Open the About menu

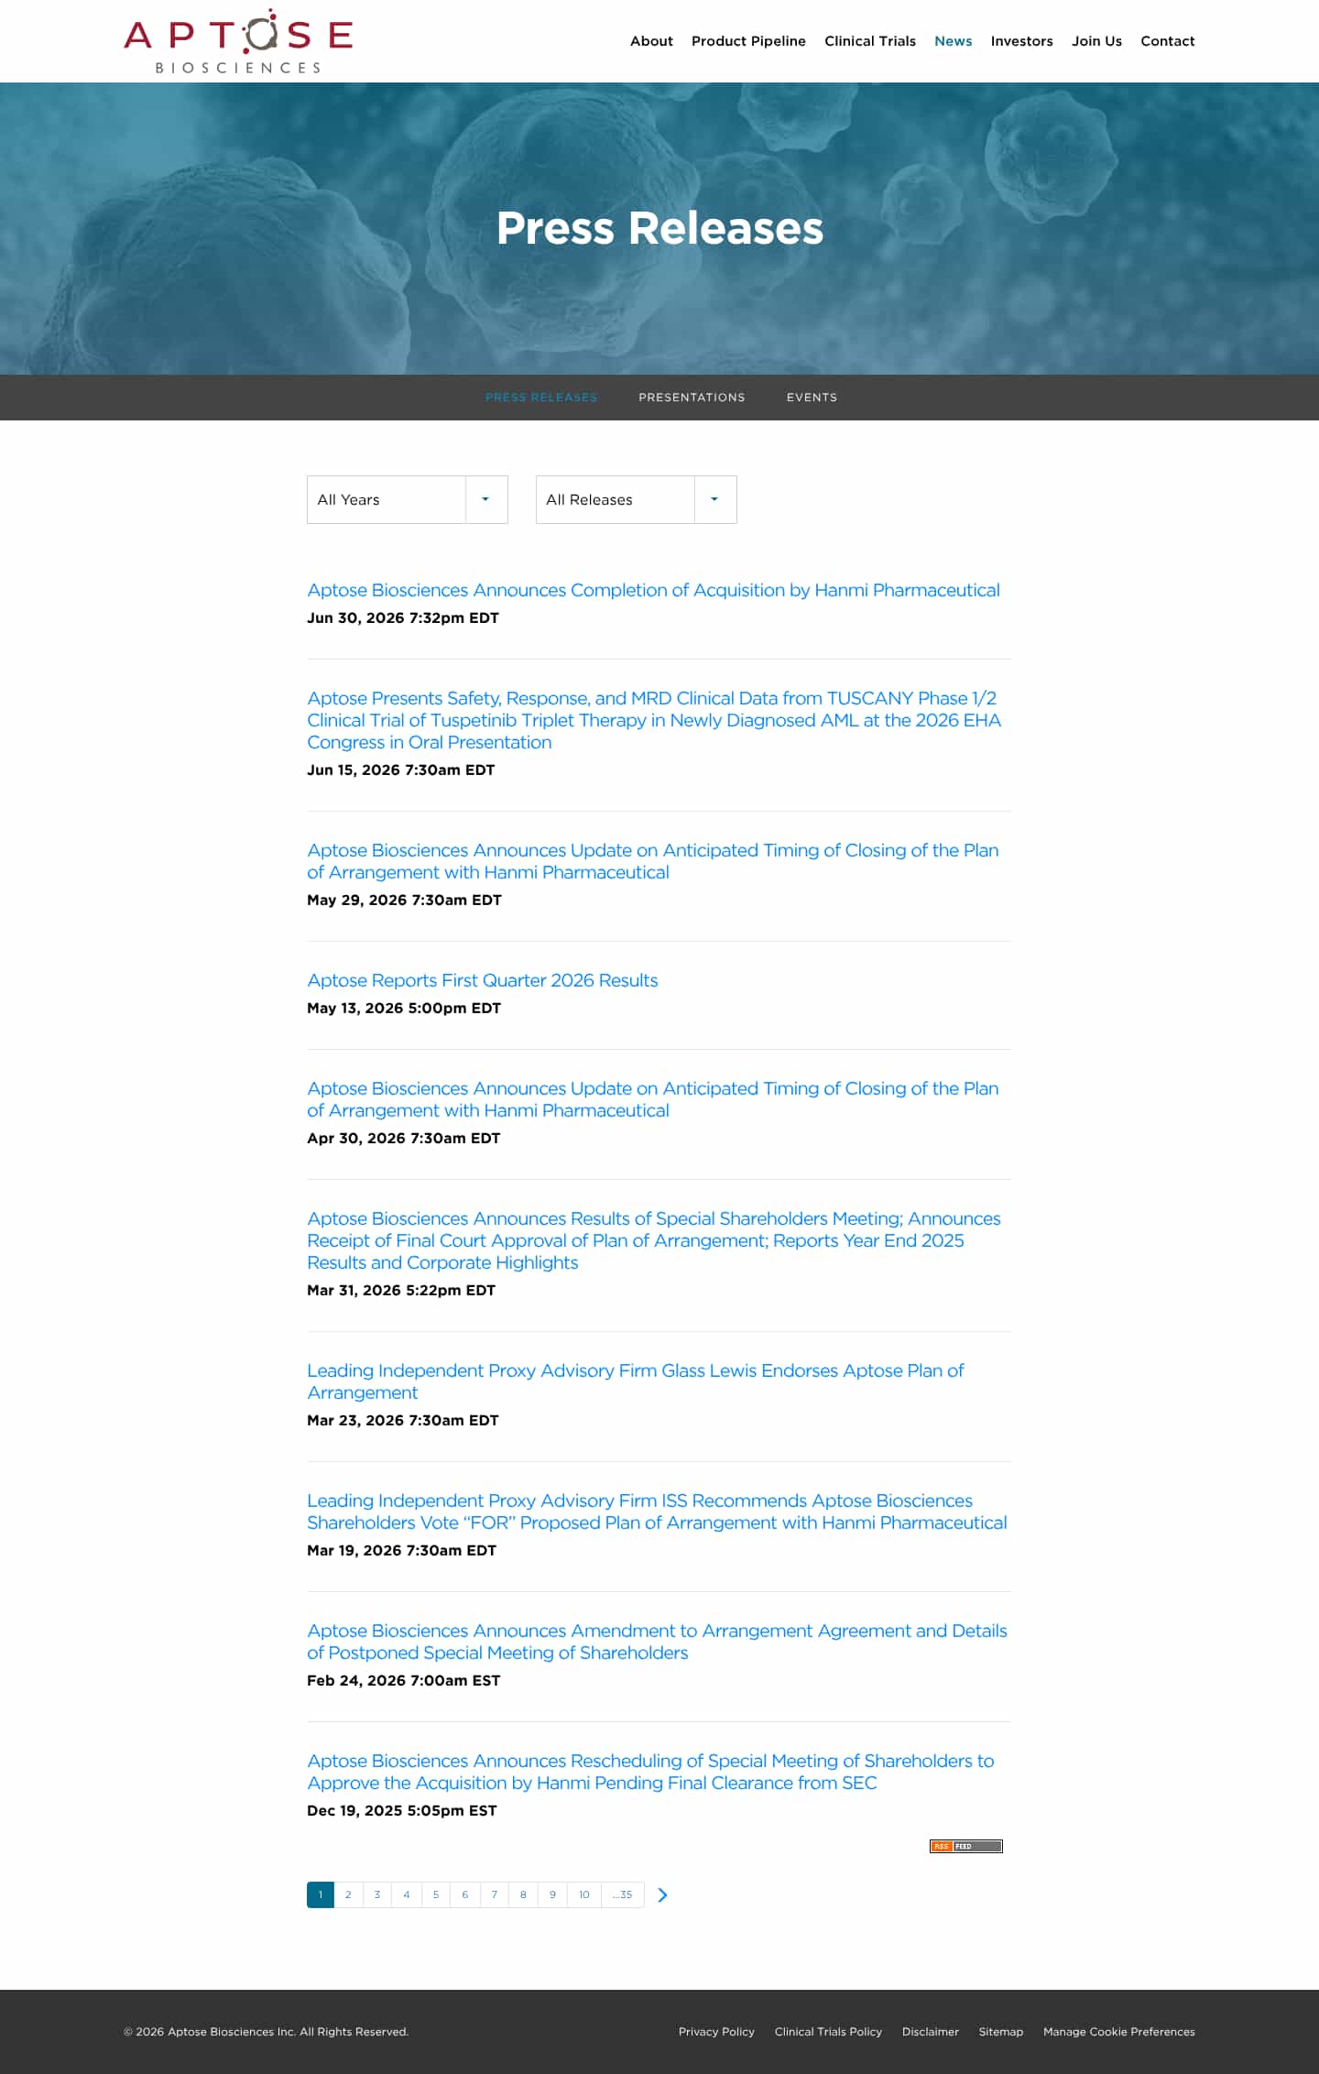tap(651, 41)
